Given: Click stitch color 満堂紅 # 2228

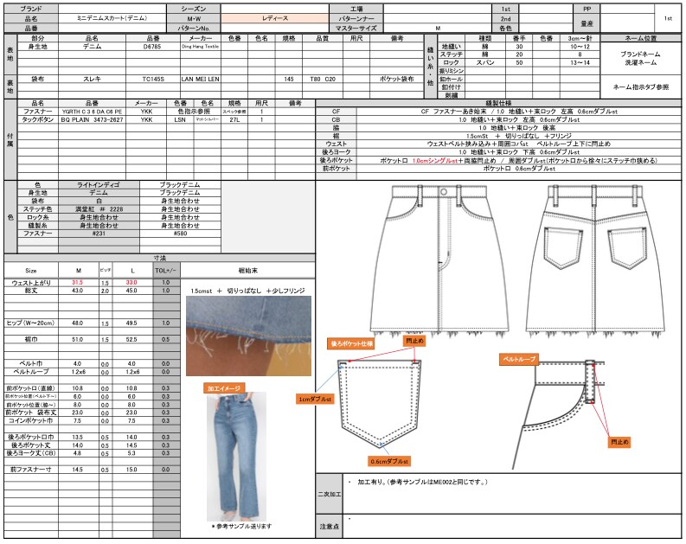Looking at the screenshot, I should pyautogui.click(x=99, y=209).
